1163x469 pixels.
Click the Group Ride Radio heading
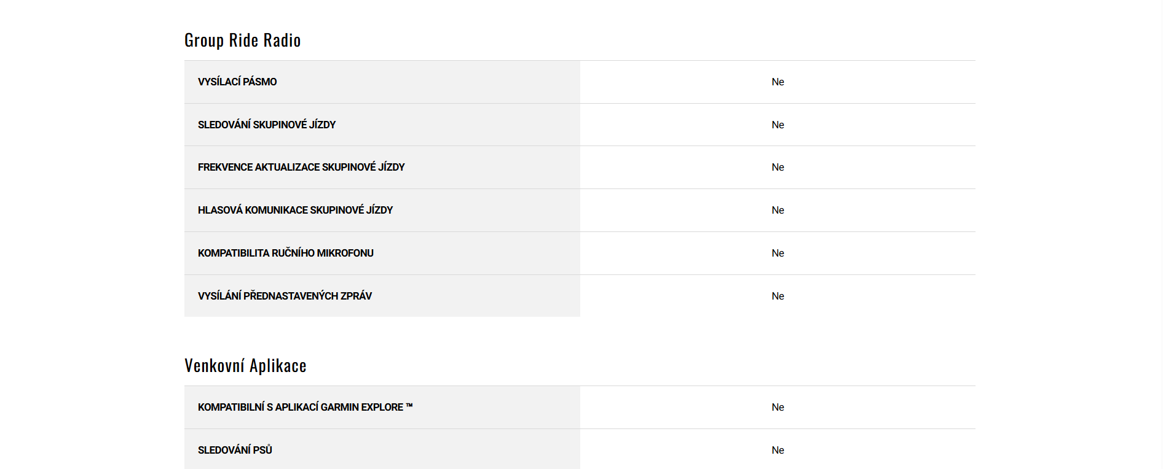coord(242,41)
